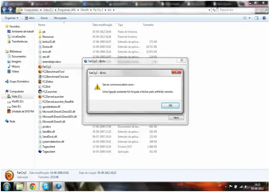Select the FC2ServerLauncher icon
This screenshot has height=192, width=270.
40,96
